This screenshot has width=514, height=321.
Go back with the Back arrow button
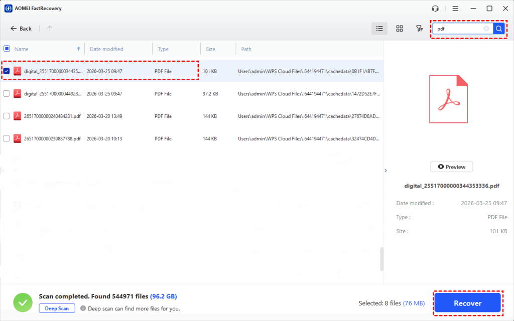click(21, 29)
